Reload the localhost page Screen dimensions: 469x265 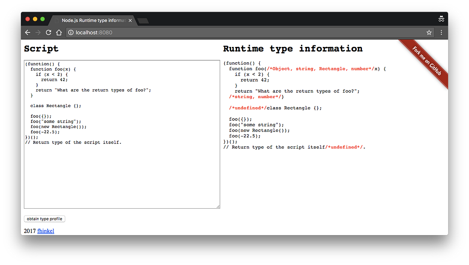(x=48, y=32)
